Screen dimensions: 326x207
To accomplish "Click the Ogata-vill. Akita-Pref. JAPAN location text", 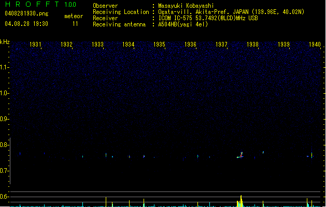I will coord(231,12).
